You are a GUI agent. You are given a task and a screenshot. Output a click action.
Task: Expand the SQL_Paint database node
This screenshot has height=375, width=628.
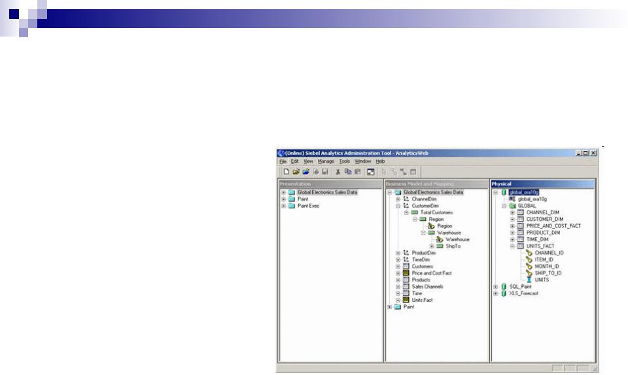tap(495, 287)
